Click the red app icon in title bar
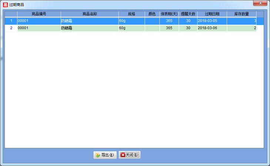Screen dimensions: 270x166 point(5,4)
